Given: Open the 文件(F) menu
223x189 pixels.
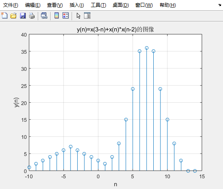Looking at the screenshot, I should point(11,5).
